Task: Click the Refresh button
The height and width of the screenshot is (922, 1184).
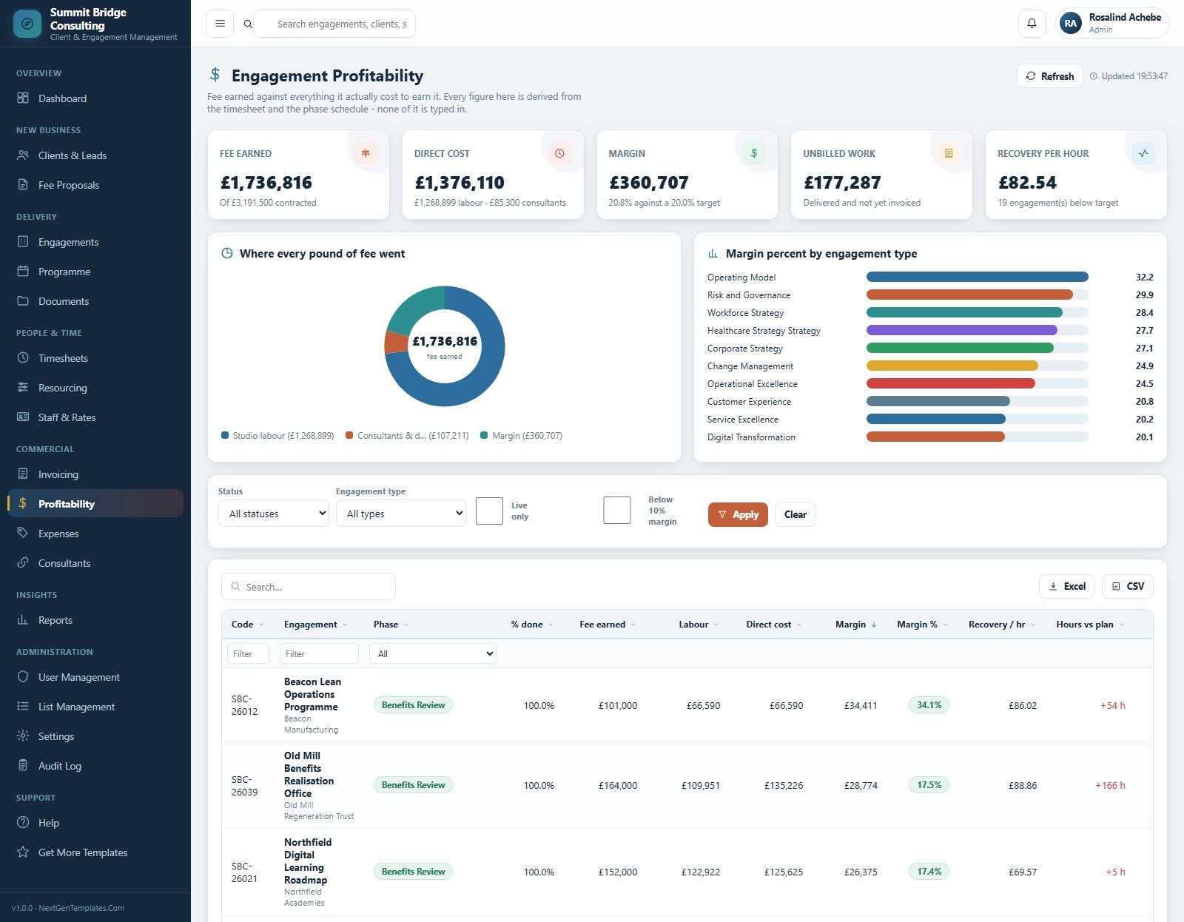Action: (1050, 76)
